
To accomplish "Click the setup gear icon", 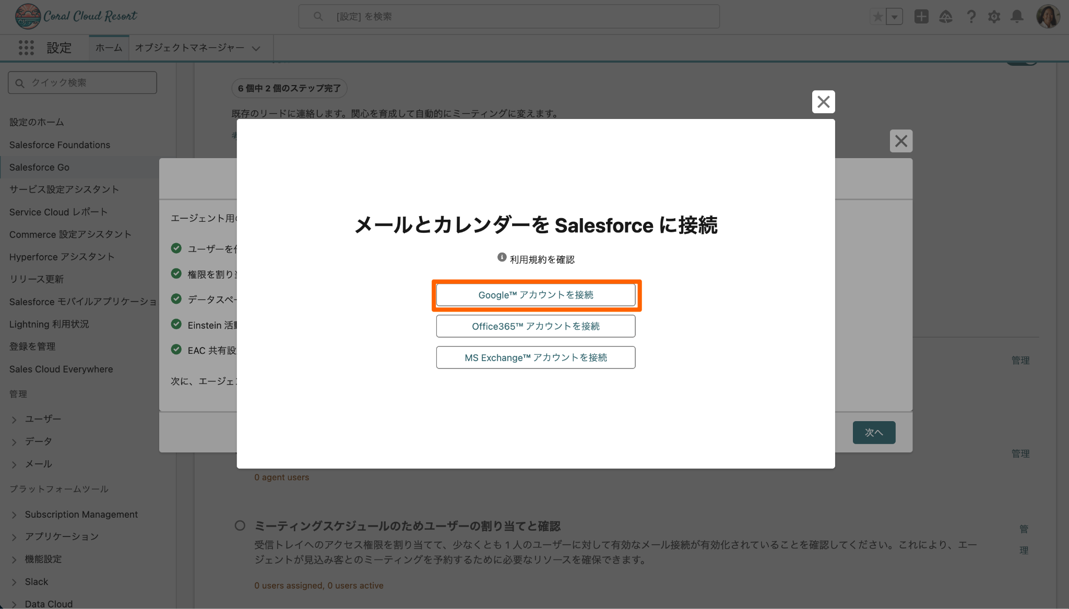I will coord(994,17).
